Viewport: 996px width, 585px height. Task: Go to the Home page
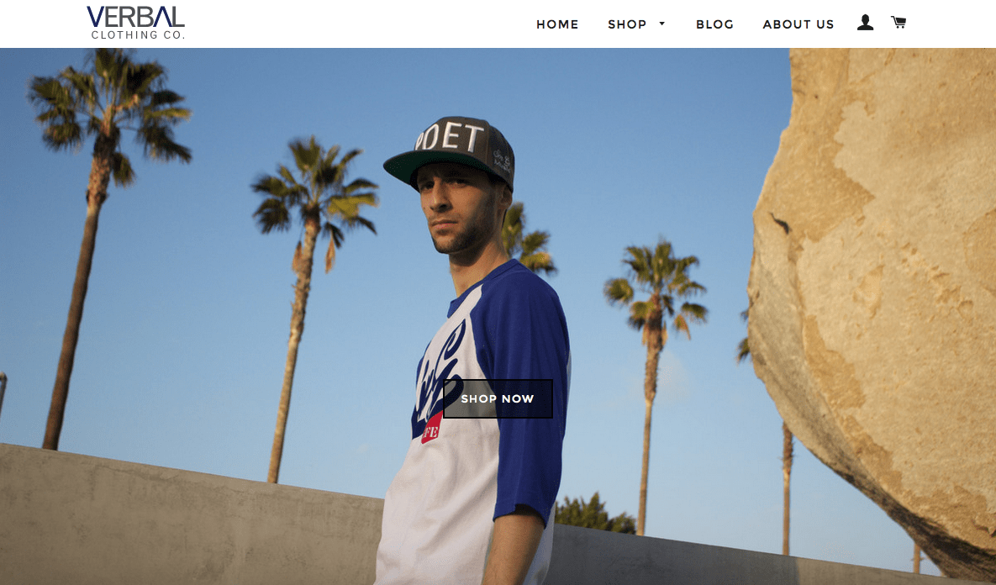coord(557,24)
